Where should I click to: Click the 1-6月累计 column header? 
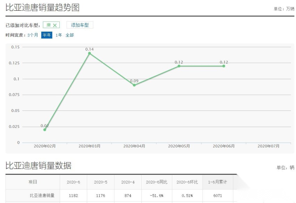pyautogui.click(x=217, y=182)
